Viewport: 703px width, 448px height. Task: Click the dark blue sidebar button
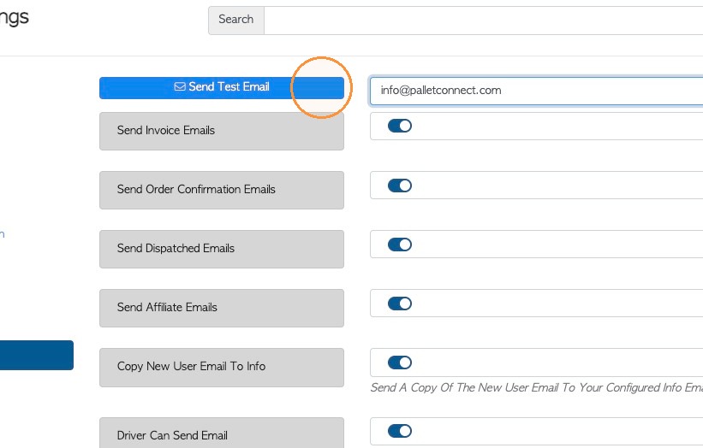coord(36,356)
